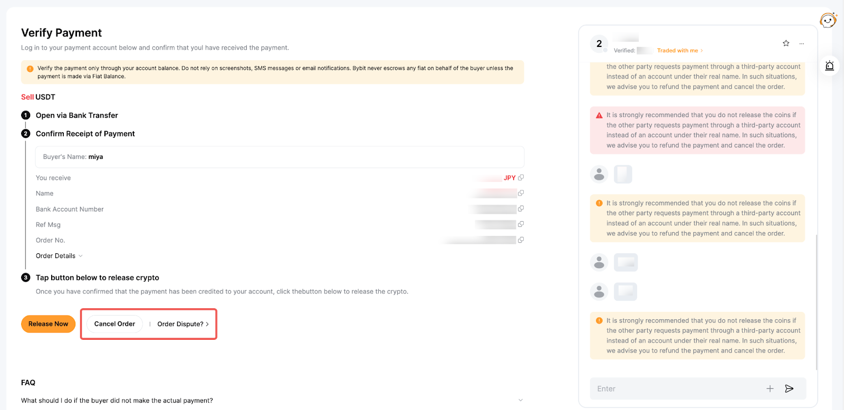Open the alert siren icon
Image resolution: width=844 pixels, height=410 pixels.
coord(829,66)
